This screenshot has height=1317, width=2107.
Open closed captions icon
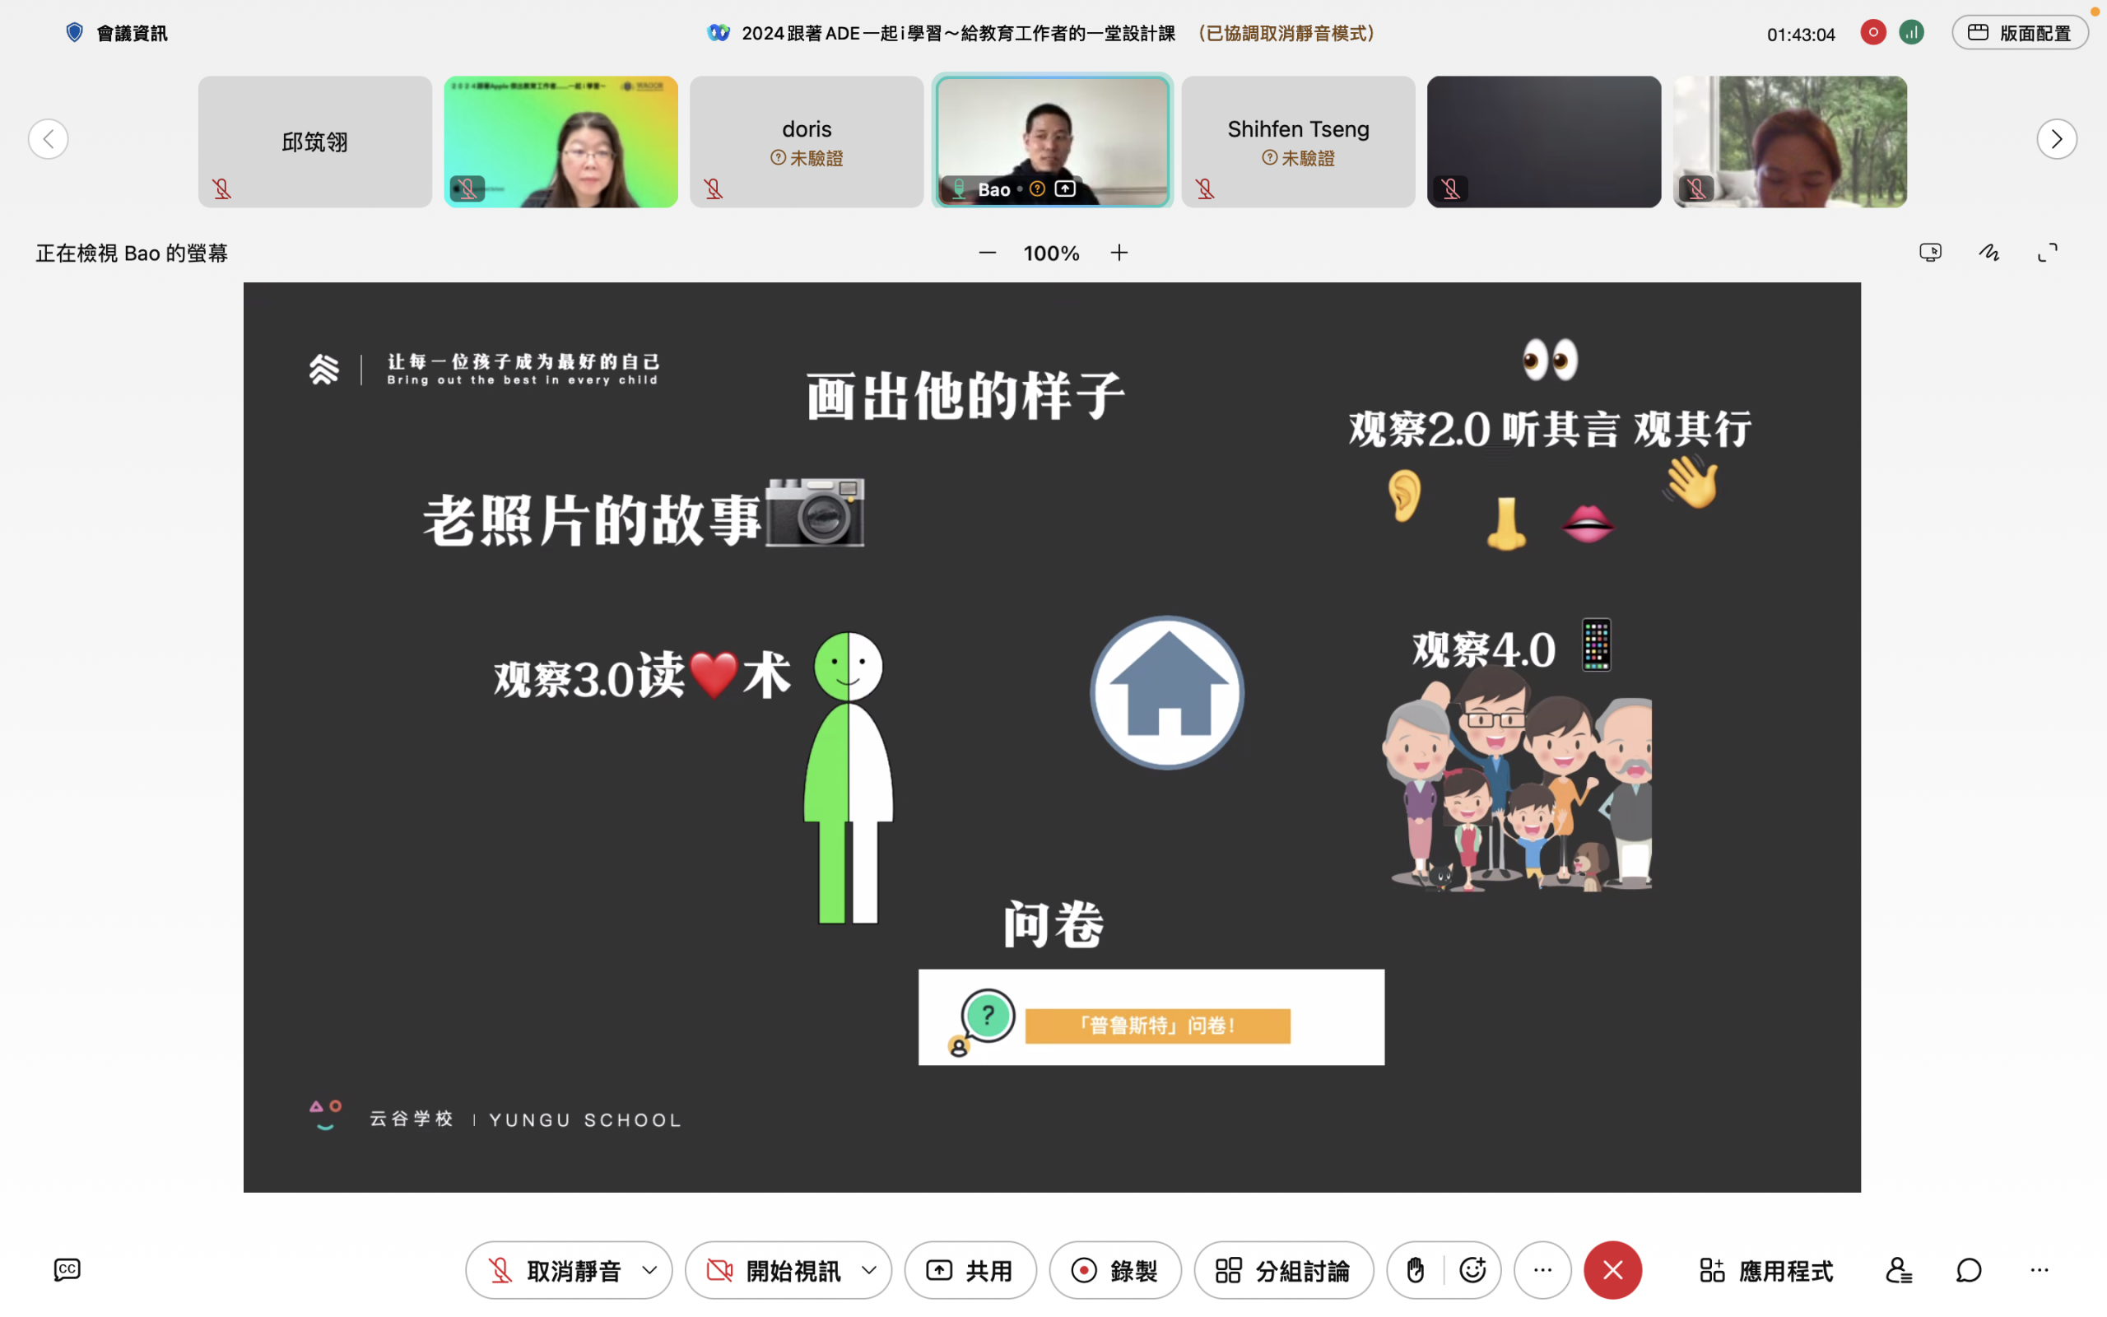point(67,1269)
